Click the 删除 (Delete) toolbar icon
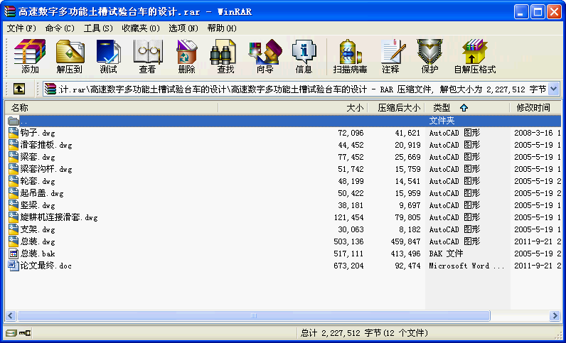The height and width of the screenshot is (343, 566). [186, 52]
